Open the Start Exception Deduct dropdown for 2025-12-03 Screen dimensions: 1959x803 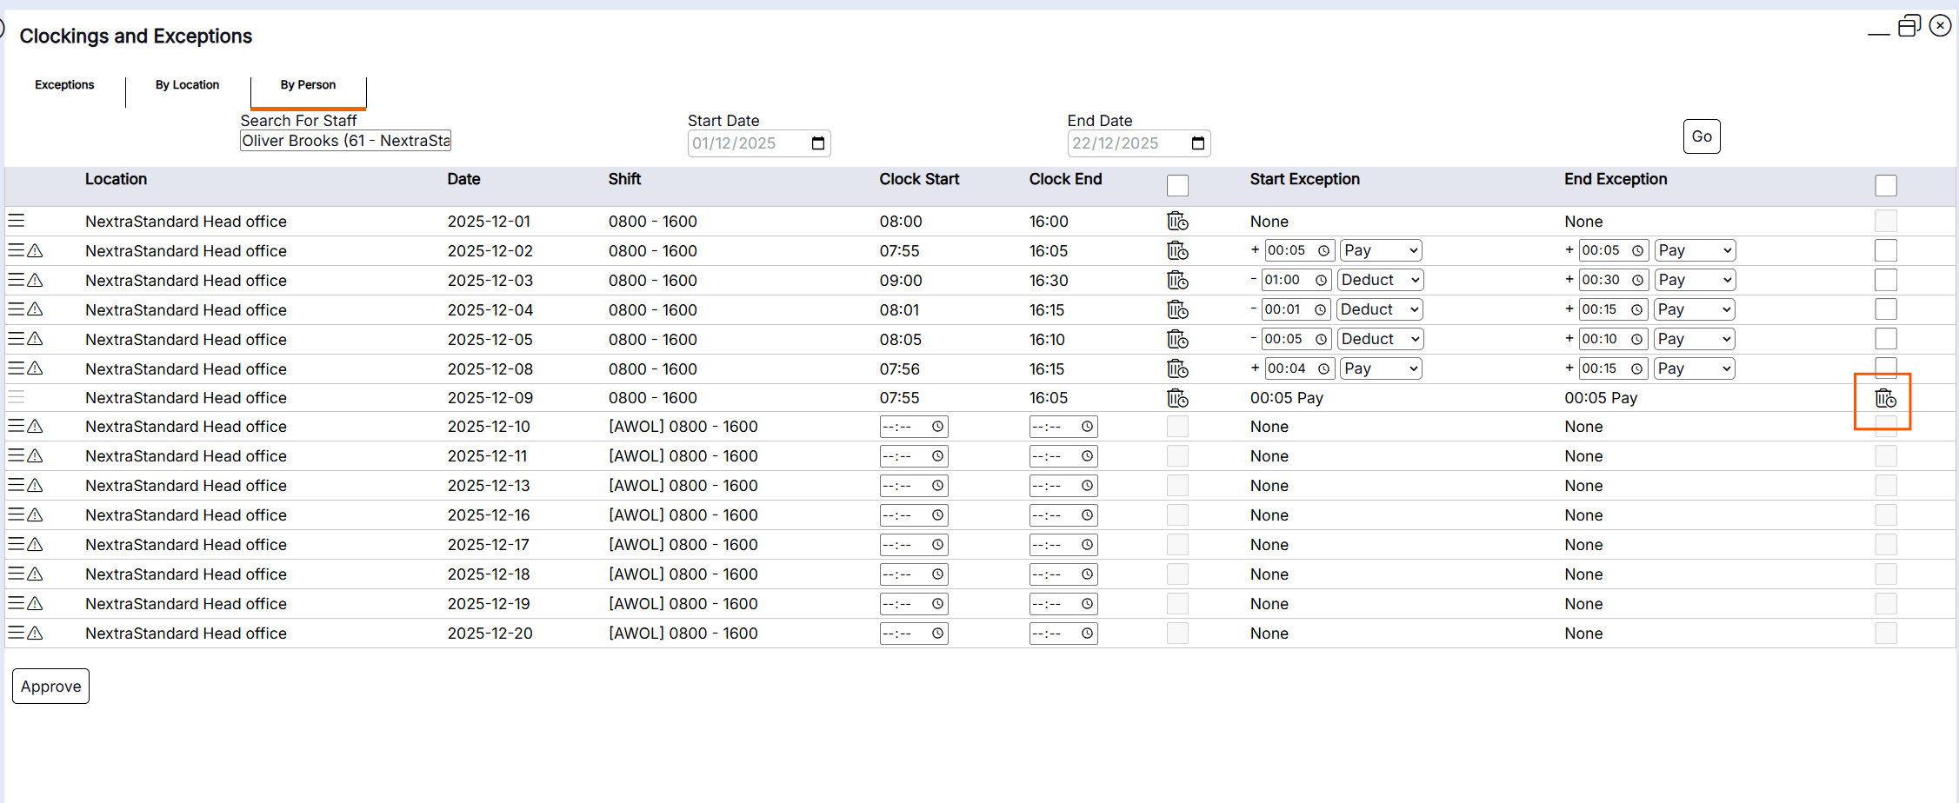pos(1380,280)
